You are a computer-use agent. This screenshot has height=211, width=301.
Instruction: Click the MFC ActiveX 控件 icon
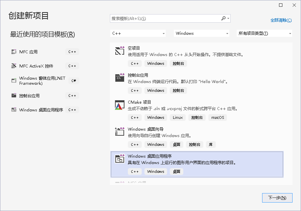[x=14, y=66]
